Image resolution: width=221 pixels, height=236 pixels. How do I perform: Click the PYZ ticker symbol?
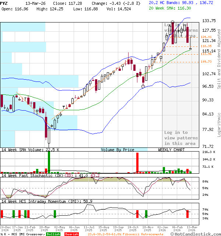tap(4, 3)
